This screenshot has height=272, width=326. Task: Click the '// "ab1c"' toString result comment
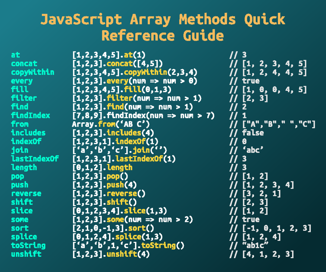249,246
